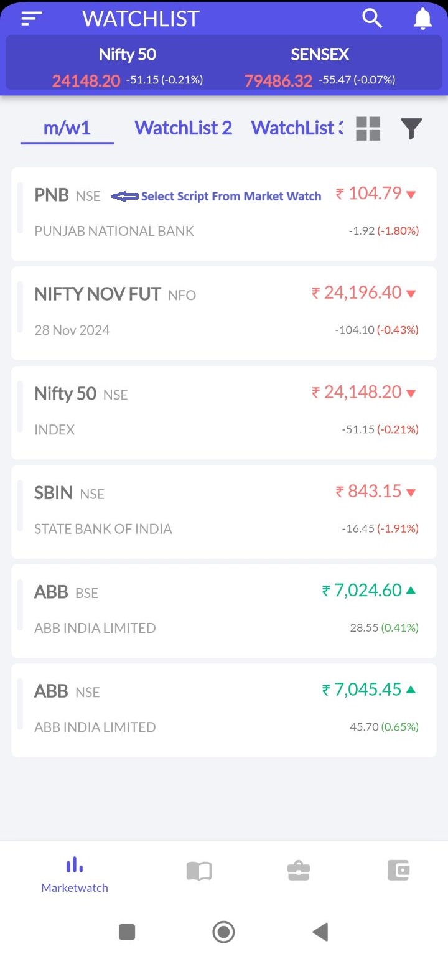
Task: Open the SBIN State Bank row
Action: (x=224, y=512)
